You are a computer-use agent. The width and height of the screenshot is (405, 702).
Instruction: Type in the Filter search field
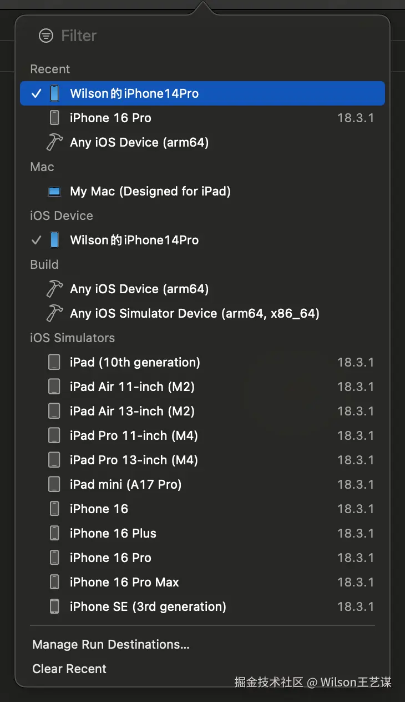point(166,36)
